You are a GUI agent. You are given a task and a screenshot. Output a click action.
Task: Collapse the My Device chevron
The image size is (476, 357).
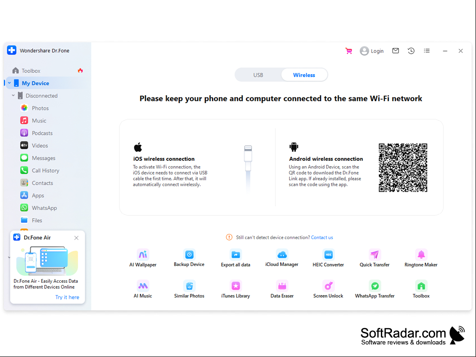coord(9,83)
